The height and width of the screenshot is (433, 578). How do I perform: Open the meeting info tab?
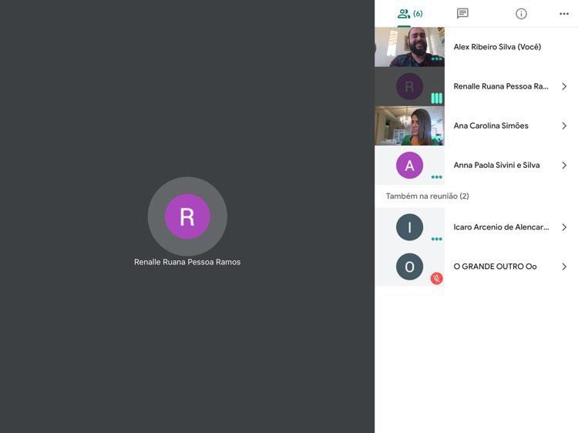(x=521, y=14)
